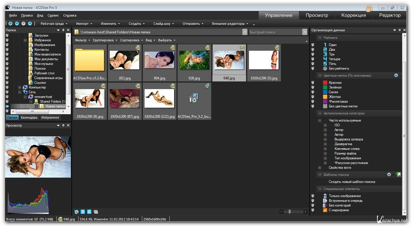
Task: Select 'Без рейтинга' gray circle
Action: coord(325,68)
